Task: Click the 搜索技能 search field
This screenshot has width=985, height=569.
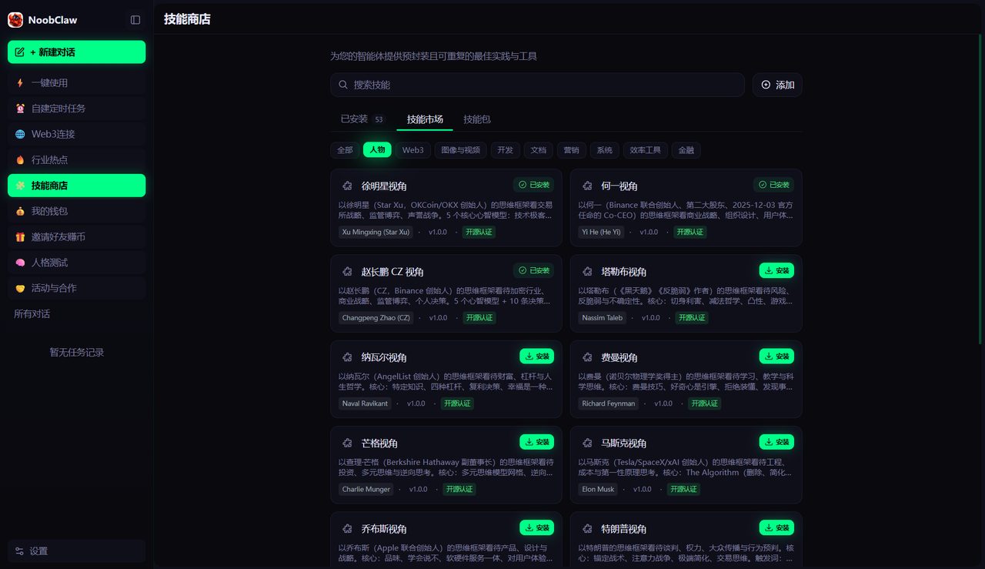Action: point(537,85)
